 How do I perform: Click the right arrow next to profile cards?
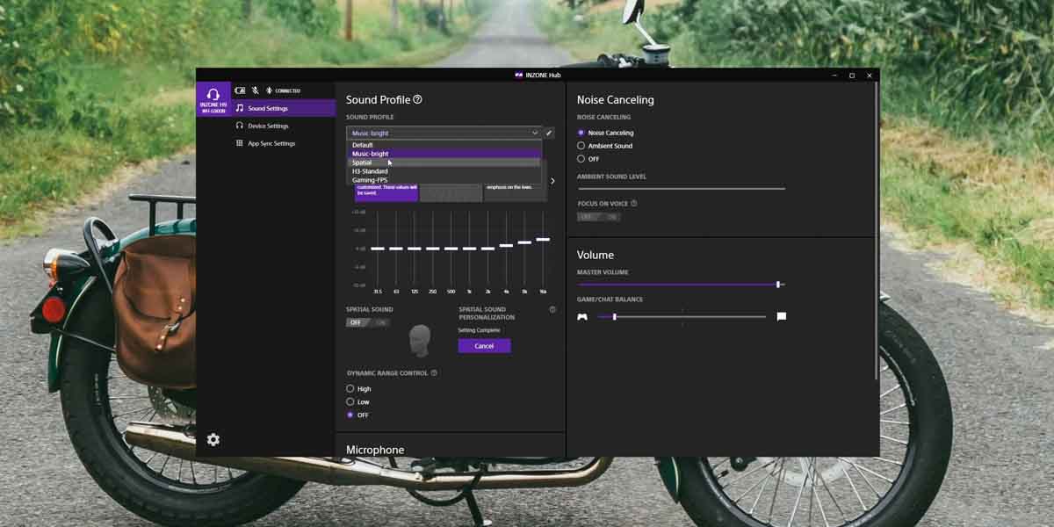(x=552, y=181)
